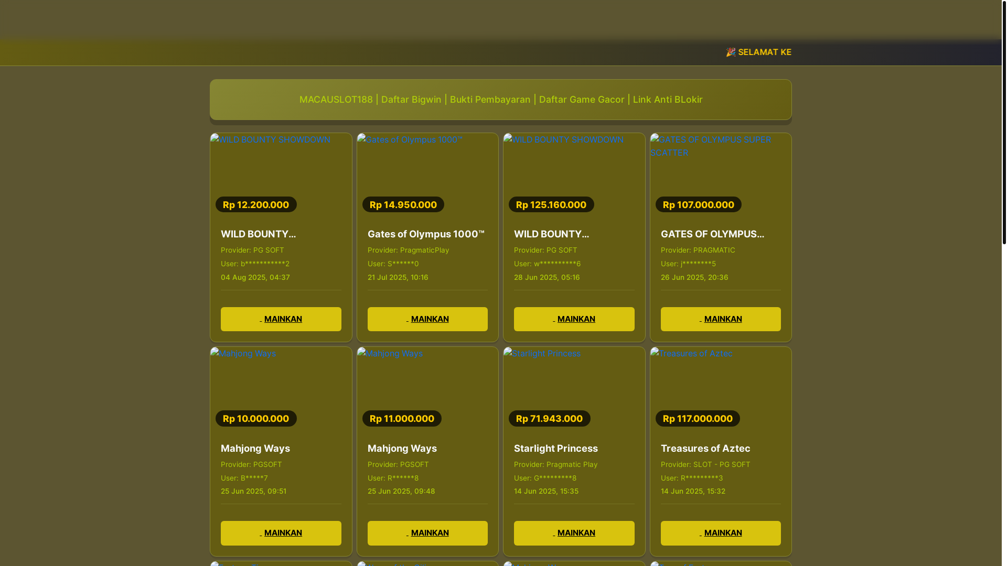Image resolution: width=1007 pixels, height=566 pixels.
Task: Select the Rp 117.000.000 prize badge
Action: tap(698, 418)
